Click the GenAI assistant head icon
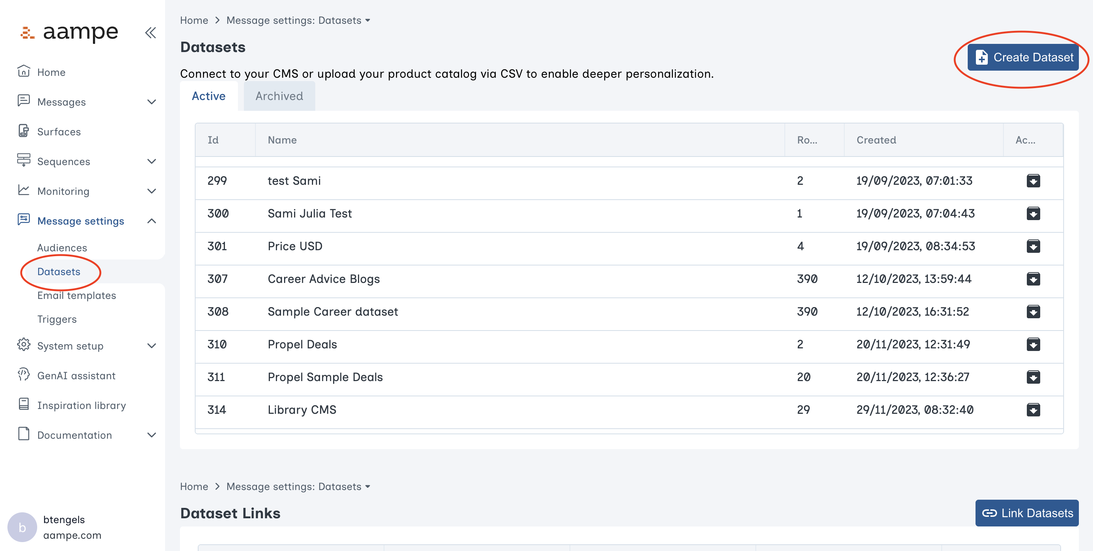Image resolution: width=1093 pixels, height=551 pixels. tap(24, 374)
